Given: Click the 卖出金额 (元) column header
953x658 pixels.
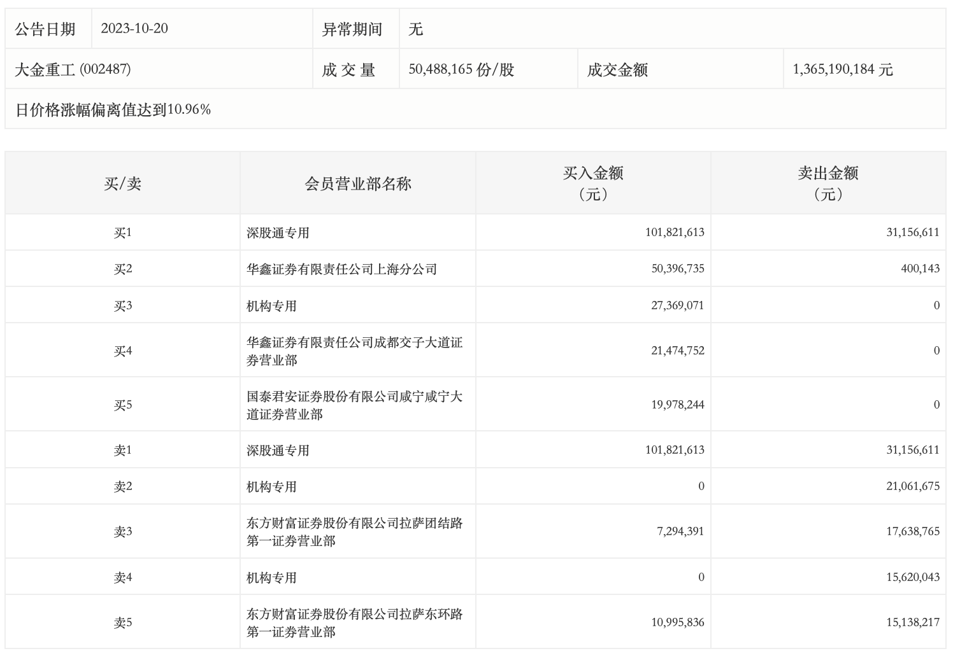Looking at the screenshot, I should pyautogui.click(x=828, y=183).
